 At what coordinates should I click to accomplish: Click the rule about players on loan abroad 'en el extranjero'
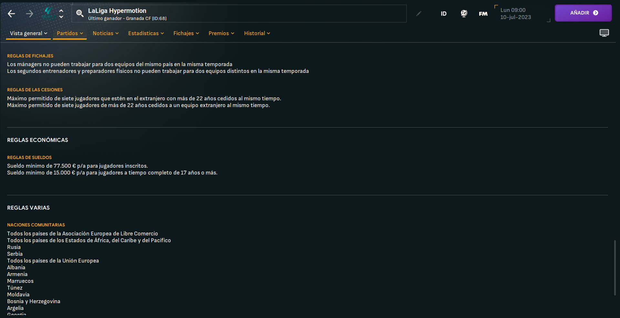click(x=144, y=98)
